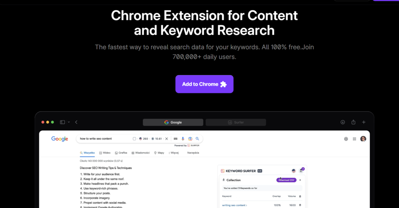Click the Download CSV button

tap(286, 180)
